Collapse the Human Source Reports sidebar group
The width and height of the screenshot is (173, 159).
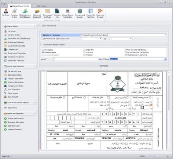(x=35, y=66)
